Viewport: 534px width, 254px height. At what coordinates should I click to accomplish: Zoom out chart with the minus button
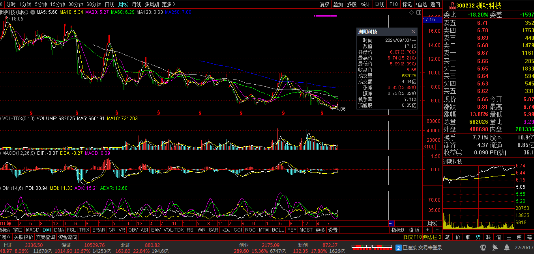tap(437, 230)
